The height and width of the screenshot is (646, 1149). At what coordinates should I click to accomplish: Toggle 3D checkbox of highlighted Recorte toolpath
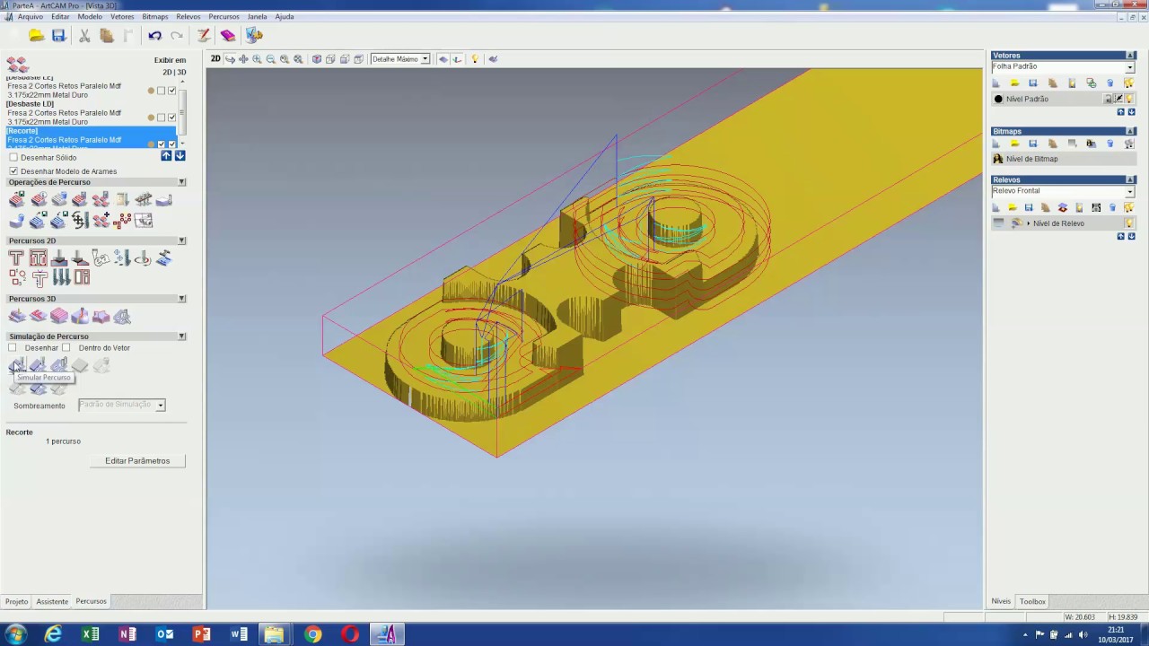(172, 144)
